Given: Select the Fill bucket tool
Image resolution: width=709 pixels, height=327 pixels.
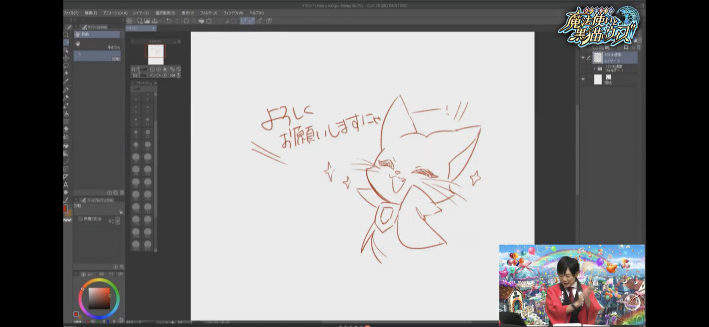Looking at the screenshot, I should (x=66, y=145).
